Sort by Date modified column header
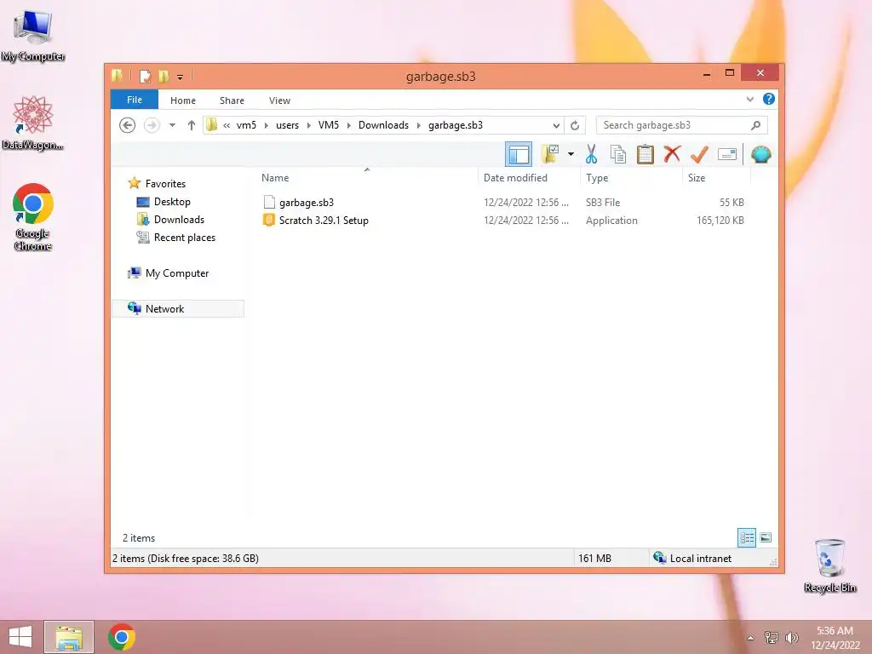This screenshot has width=872, height=654. [x=515, y=178]
